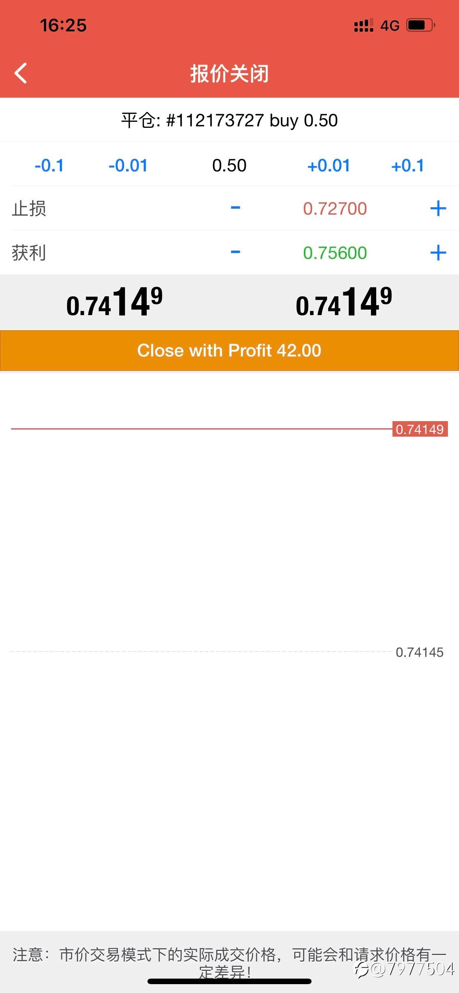Screen dimensions: 459x993
Task: Click Close with Profit 42.00 button
Action: coord(229,351)
